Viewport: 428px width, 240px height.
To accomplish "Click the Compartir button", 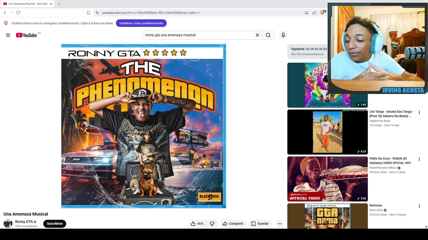I will [x=233, y=224].
